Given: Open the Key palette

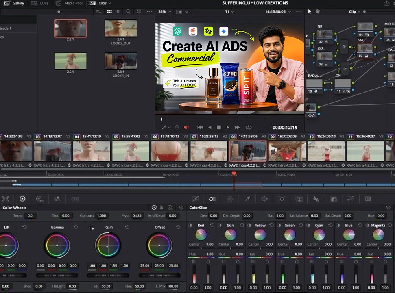Looking at the screenshot, I should (x=334, y=199).
